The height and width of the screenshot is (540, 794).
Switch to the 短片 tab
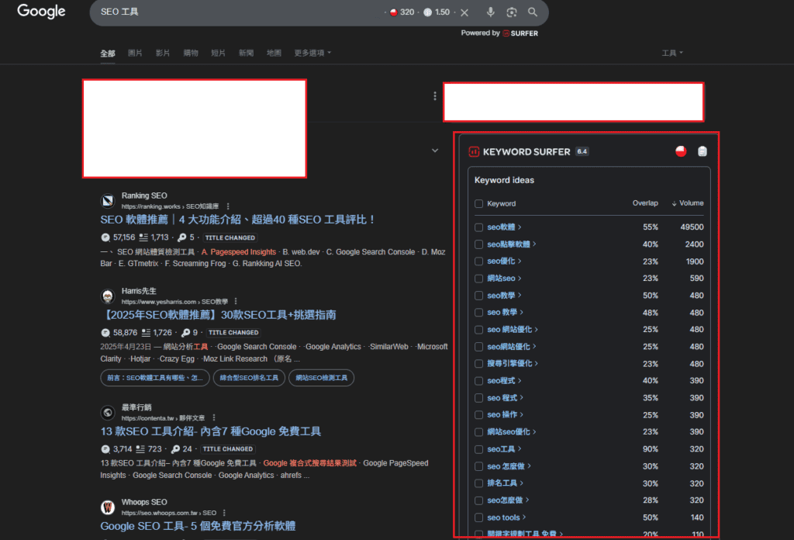(x=218, y=53)
